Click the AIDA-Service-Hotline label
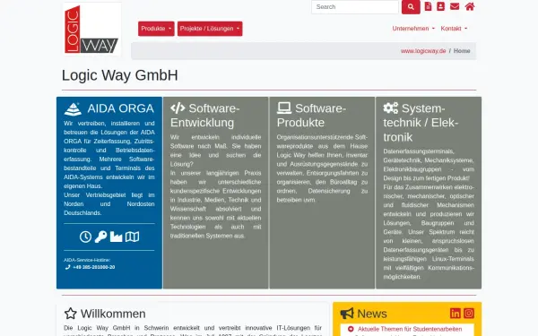 87,260
